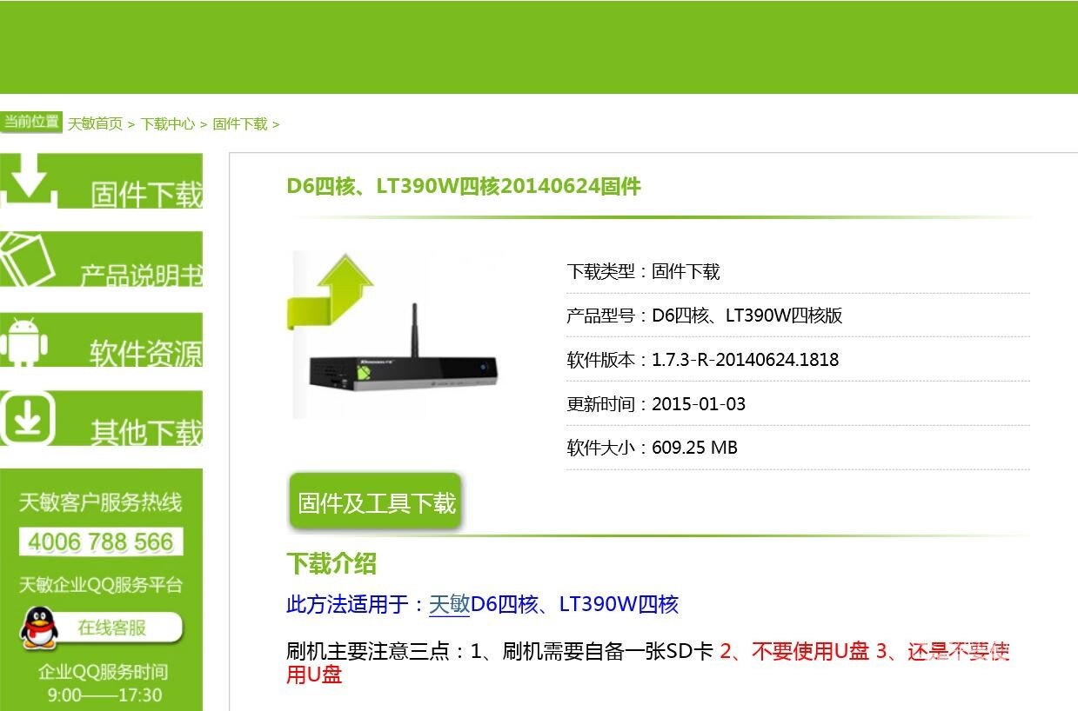Screen dimensions: 1078x711
Task: Click the hotline number 4006 788 566
Action: click(x=101, y=542)
